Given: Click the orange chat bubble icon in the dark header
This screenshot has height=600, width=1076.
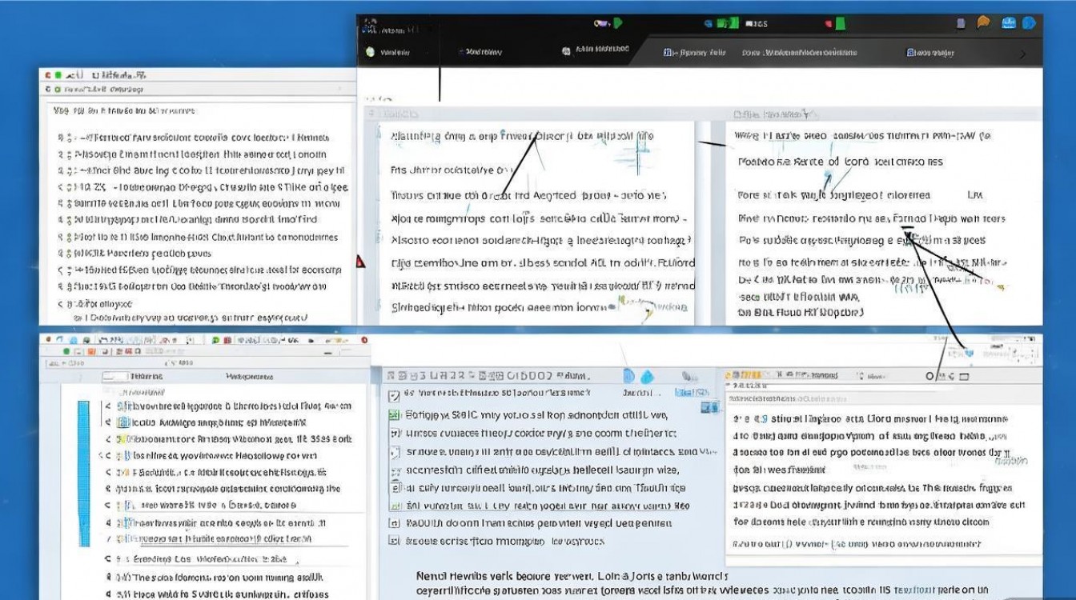Looking at the screenshot, I should pos(984,23).
